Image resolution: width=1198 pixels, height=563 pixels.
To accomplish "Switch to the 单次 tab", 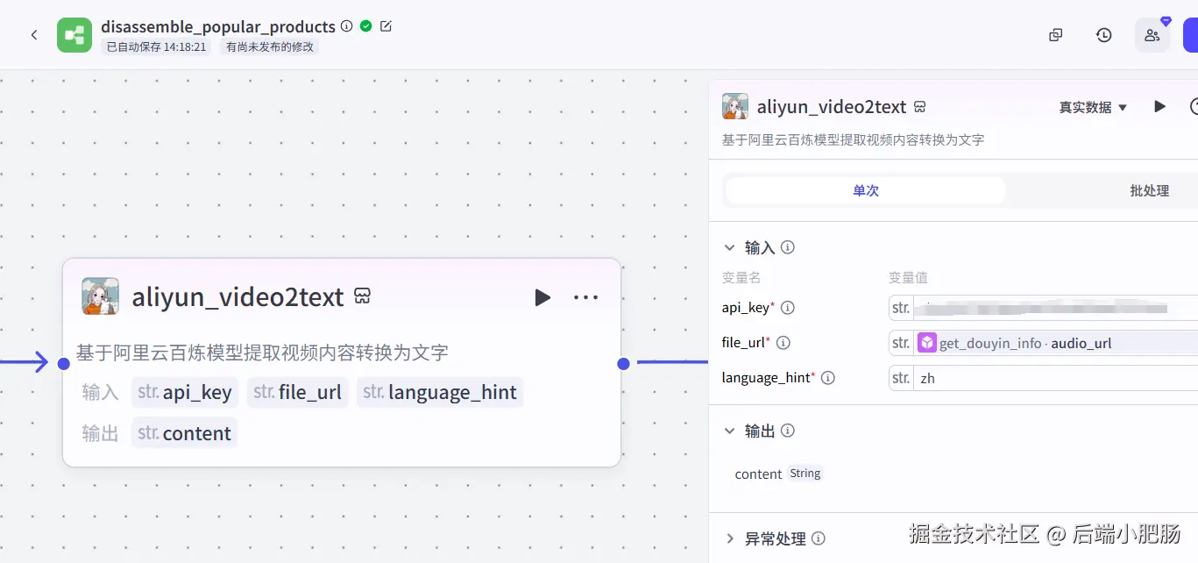I will pyautogui.click(x=866, y=190).
